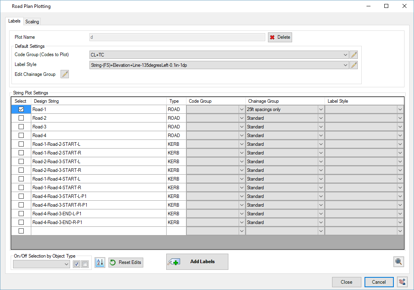Open the default Label Style dropdown
The width and height of the screenshot is (414, 290).
[x=219, y=65]
